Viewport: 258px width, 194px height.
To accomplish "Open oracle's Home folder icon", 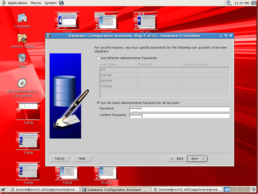I will tap(22, 38).
